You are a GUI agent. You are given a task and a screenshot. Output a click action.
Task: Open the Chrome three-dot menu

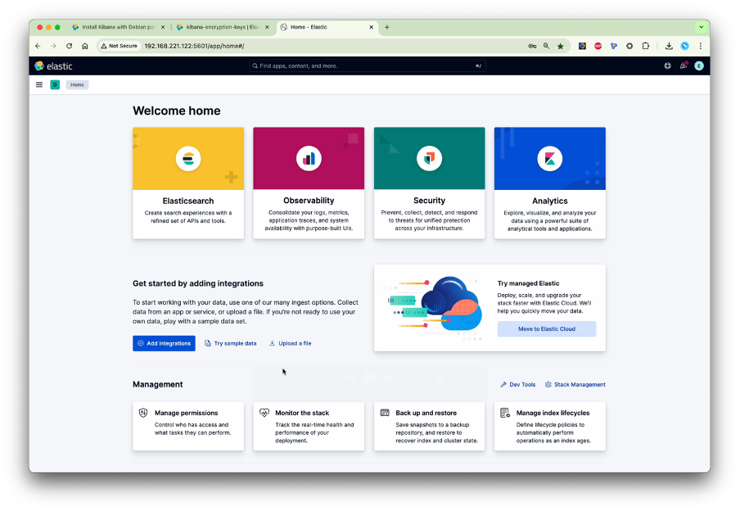pyautogui.click(x=701, y=46)
